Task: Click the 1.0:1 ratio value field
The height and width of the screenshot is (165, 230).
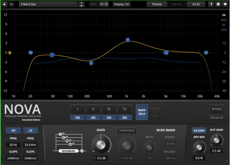Action: tap(149, 158)
